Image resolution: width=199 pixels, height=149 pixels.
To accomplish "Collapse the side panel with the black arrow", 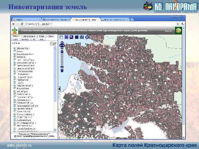I will tap(59, 89).
